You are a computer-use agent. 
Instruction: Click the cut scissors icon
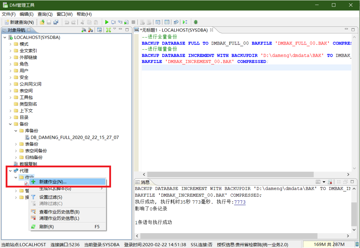(x=82, y=22)
